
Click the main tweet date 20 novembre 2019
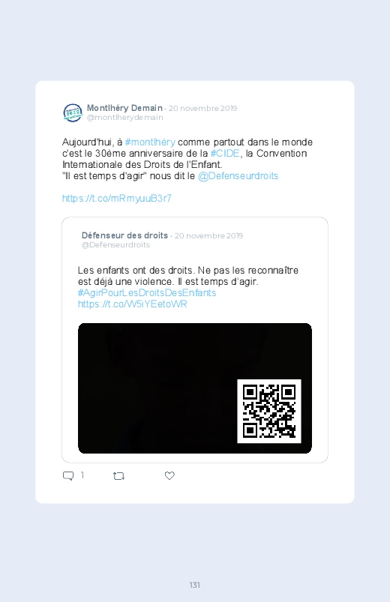click(x=203, y=108)
